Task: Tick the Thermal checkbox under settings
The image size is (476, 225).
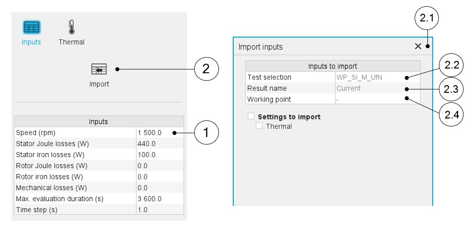Action: tap(259, 126)
